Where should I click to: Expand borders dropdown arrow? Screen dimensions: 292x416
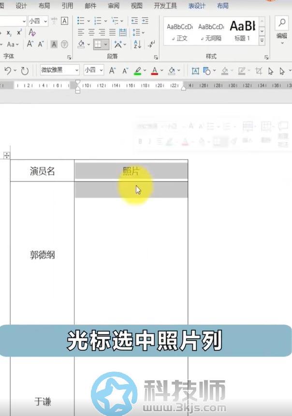click(x=105, y=45)
